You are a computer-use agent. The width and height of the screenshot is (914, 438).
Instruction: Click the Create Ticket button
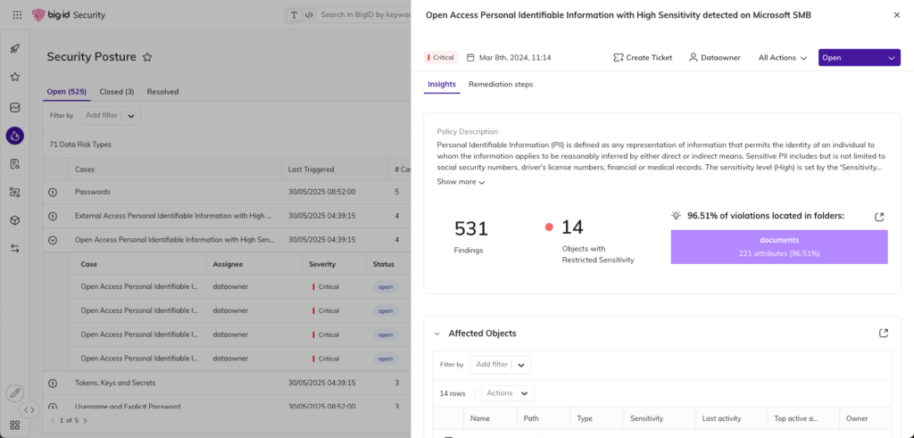pos(643,58)
